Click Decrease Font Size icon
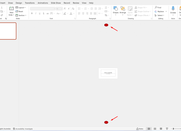The width and height of the screenshot is (181, 131). pos(69,9)
